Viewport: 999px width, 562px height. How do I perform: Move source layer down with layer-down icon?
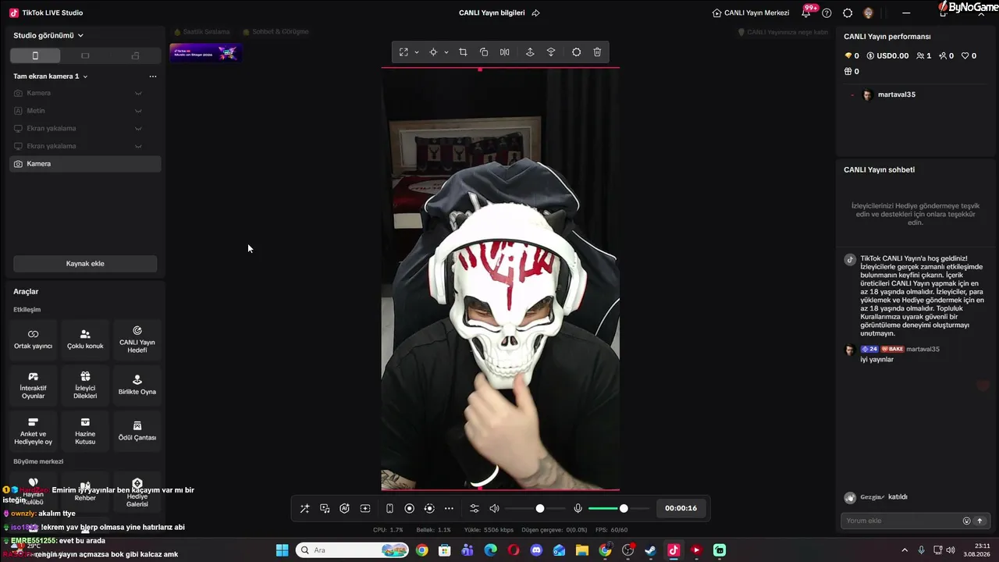pyautogui.click(x=551, y=52)
